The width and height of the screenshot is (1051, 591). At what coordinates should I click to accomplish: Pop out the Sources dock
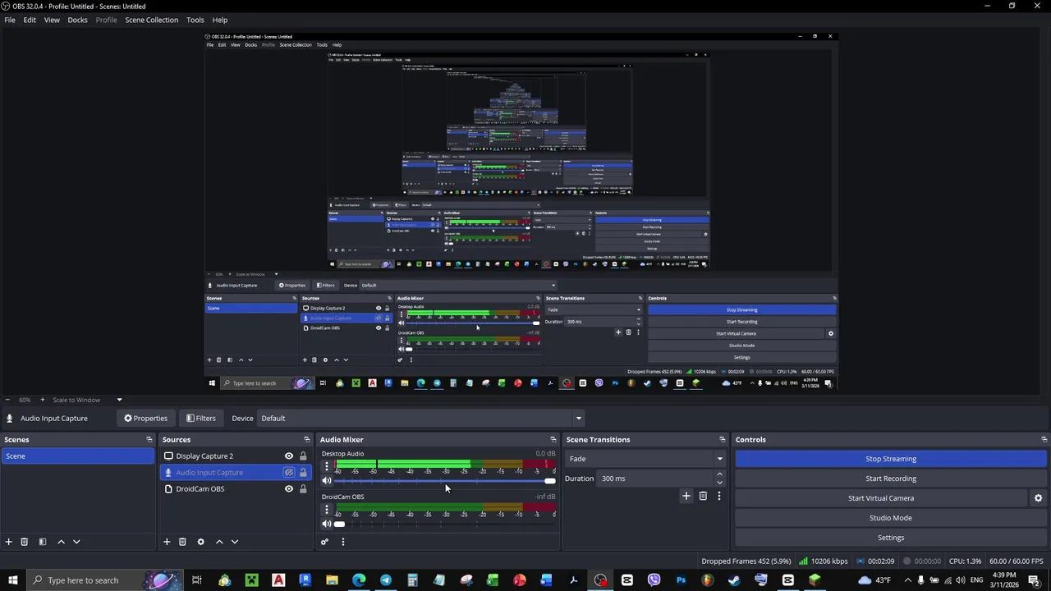[x=307, y=440]
